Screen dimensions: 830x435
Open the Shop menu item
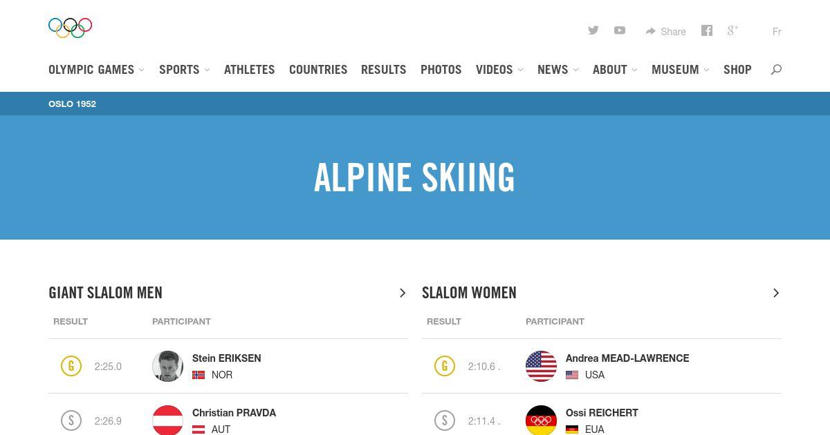click(x=737, y=70)
